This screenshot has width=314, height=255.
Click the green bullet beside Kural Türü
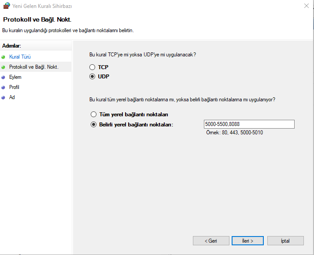4,57
